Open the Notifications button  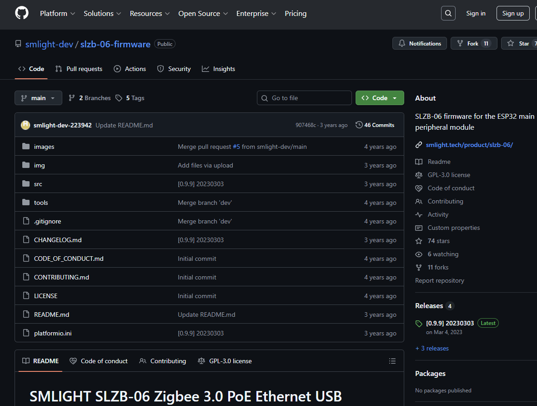[419, 44]
